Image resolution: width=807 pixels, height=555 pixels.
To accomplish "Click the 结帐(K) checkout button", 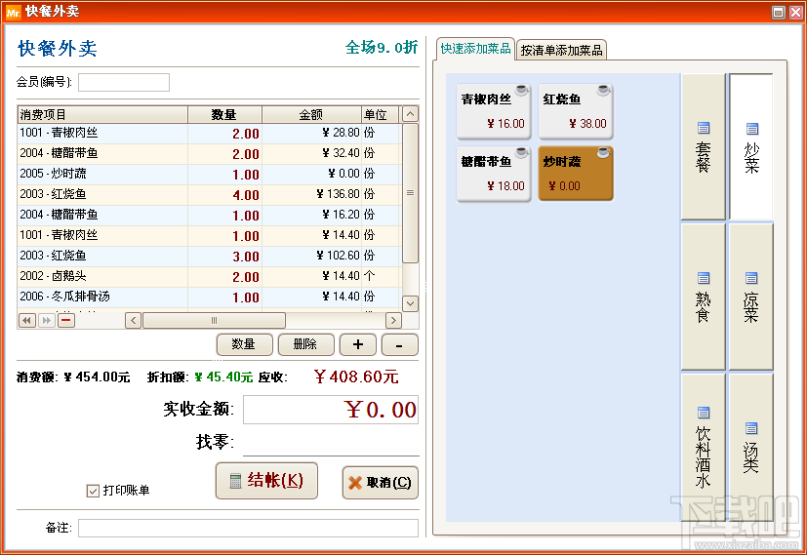I will point(266,481).
